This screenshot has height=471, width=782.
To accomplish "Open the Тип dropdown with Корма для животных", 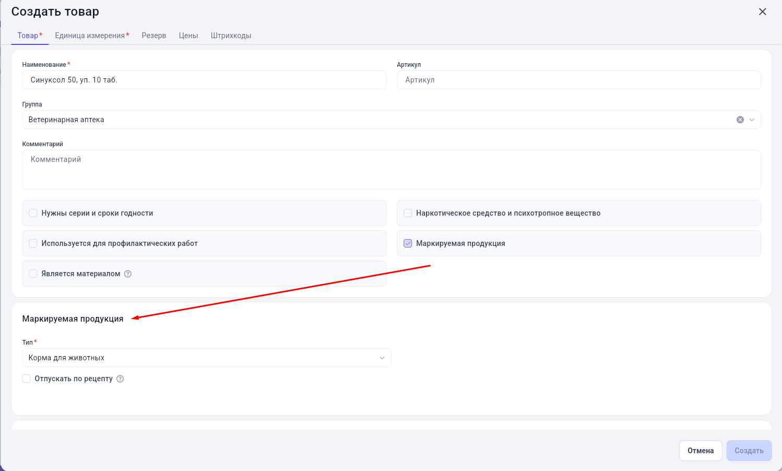I will (x=207, y=358).
